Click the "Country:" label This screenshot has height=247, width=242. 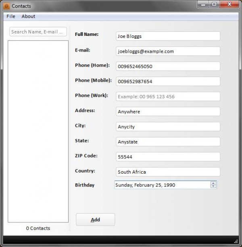[x=85, y=171]
